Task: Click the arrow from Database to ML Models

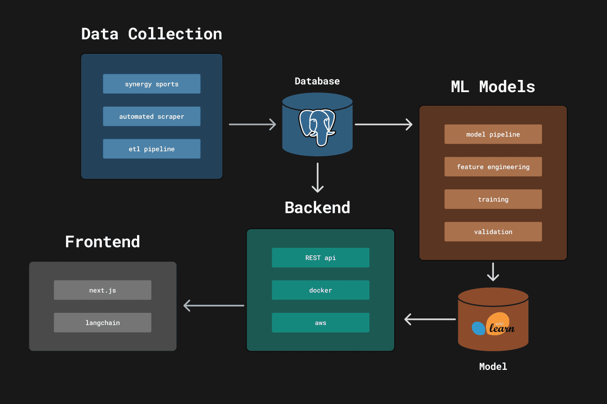Action: [383, 124]
